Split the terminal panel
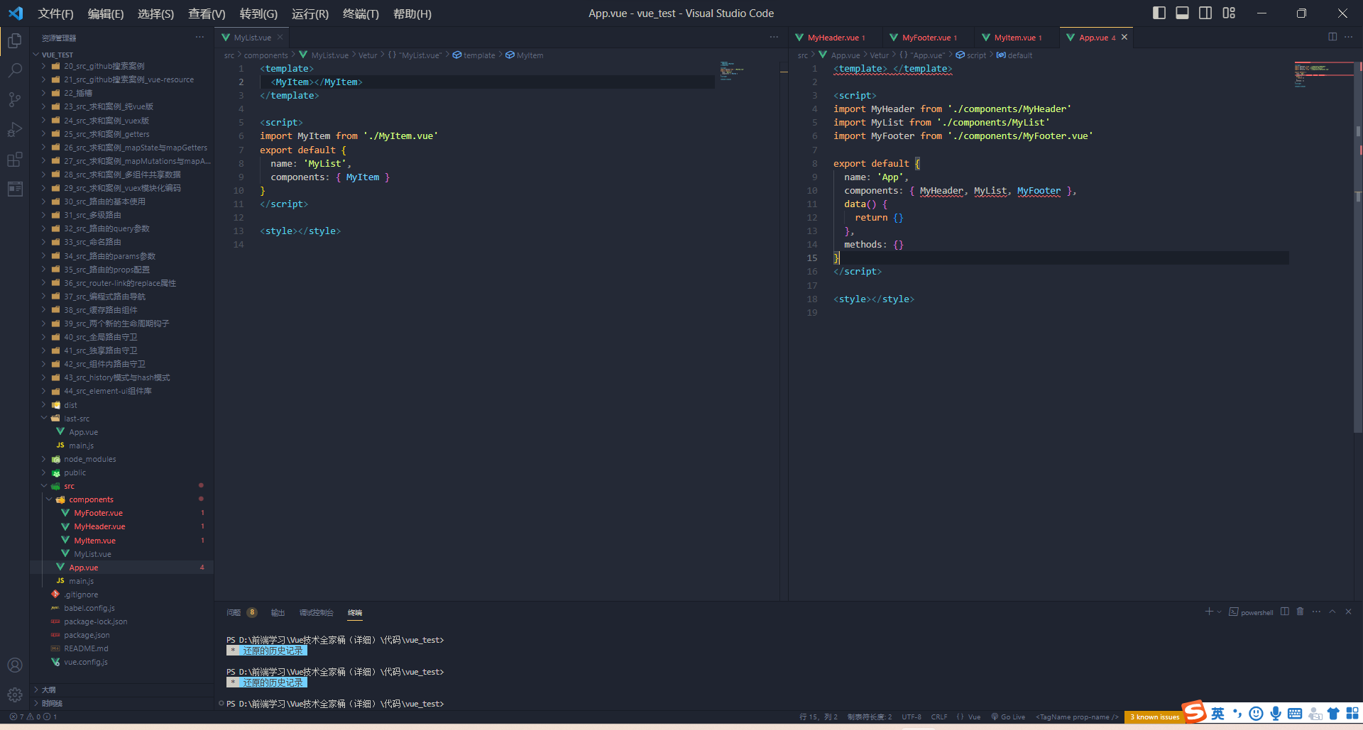1363x730 pixels. (1285, 612)
